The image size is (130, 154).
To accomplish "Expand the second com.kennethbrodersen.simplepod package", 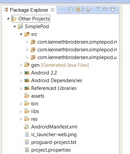I will (27, 50).
